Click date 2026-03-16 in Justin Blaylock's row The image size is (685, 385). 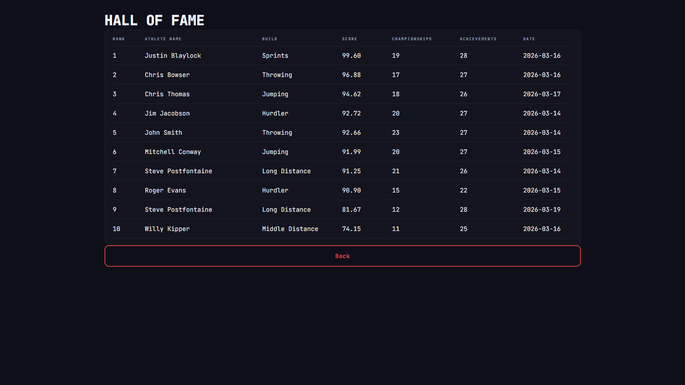click(x=542, y=56)
